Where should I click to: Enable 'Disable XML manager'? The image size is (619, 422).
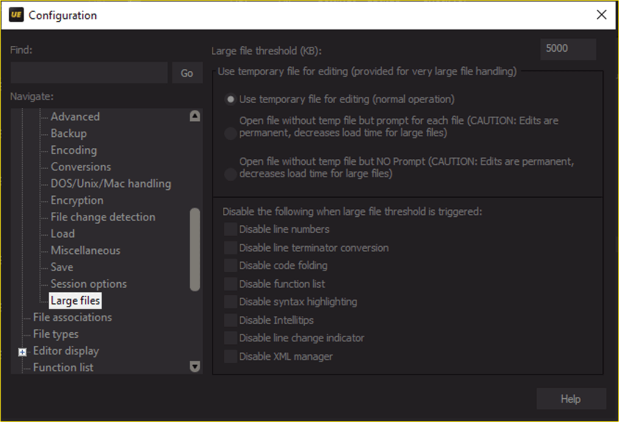(230, 356)
